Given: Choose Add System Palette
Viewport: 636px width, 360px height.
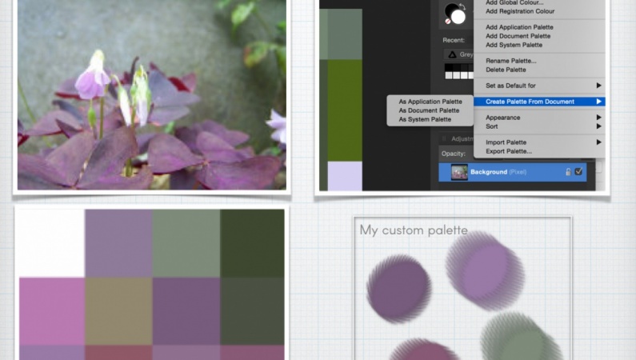Looking at the screenshot, I should (x=514, y=45).
